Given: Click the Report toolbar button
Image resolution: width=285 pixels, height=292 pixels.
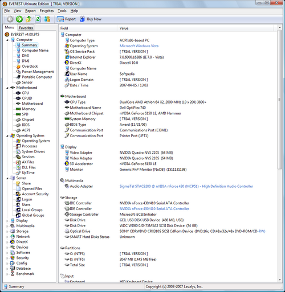Looking at the screenshot, I should [66, 19].
